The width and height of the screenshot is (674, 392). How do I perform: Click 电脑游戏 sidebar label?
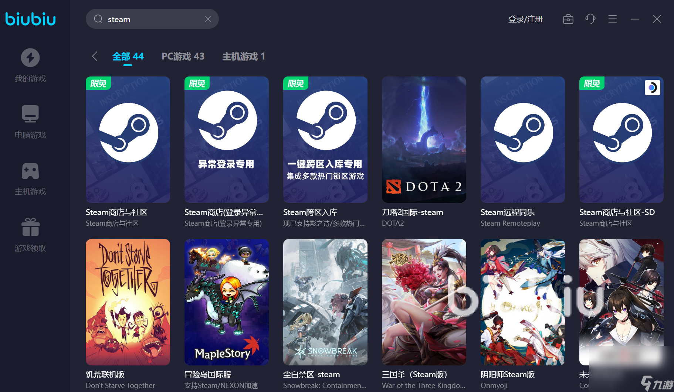click(x=30, y=135)
